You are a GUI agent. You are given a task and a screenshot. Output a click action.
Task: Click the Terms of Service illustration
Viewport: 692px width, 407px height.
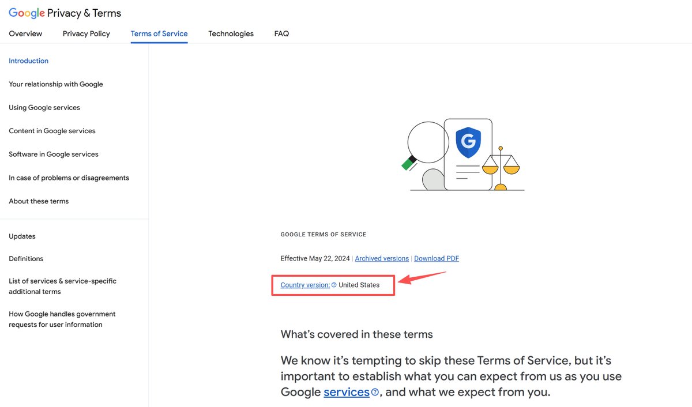[x=464, y=154]
